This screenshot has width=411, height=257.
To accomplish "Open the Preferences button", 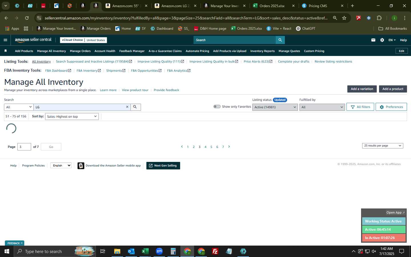I will coord(391,107).
